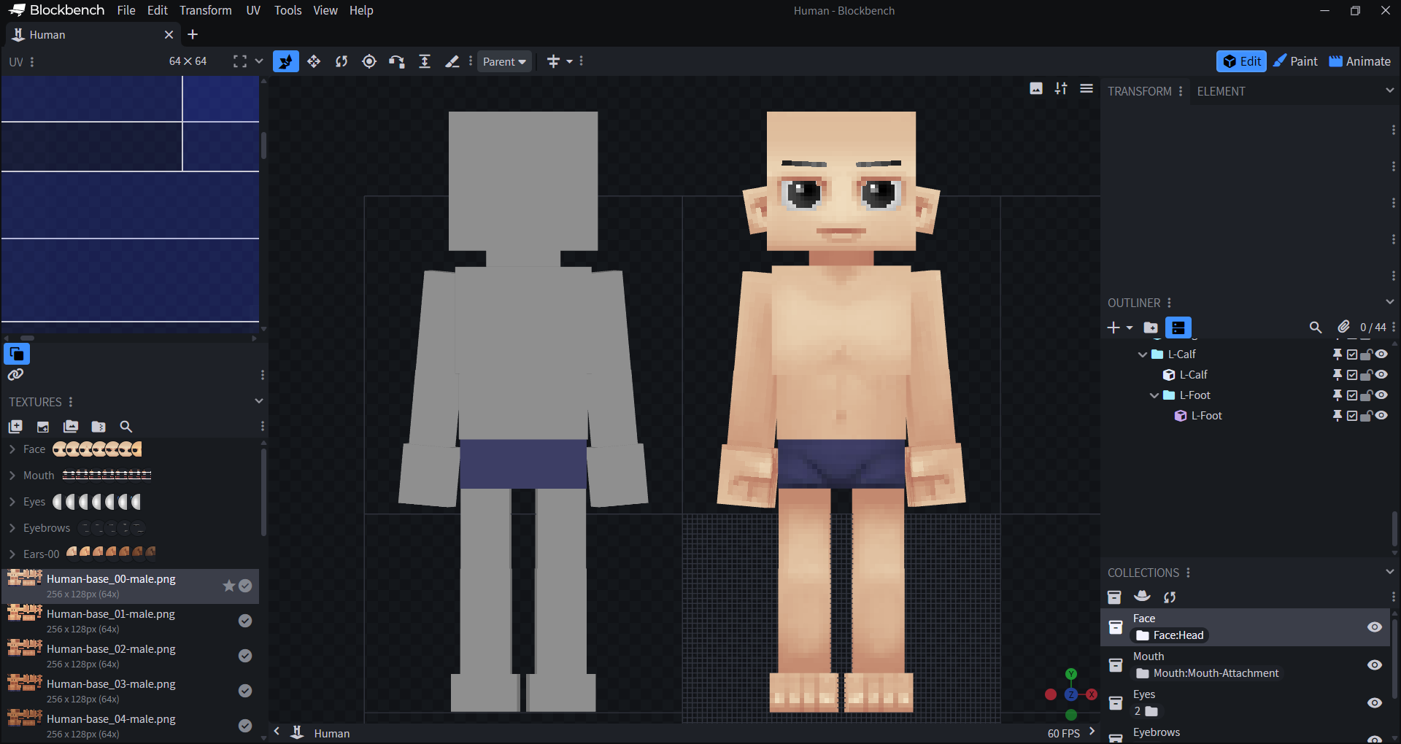Toggle visibility of the Mouth collection
This screenshot has width=1401, height=744.
pyautogui.click(x=1374, y=665)
